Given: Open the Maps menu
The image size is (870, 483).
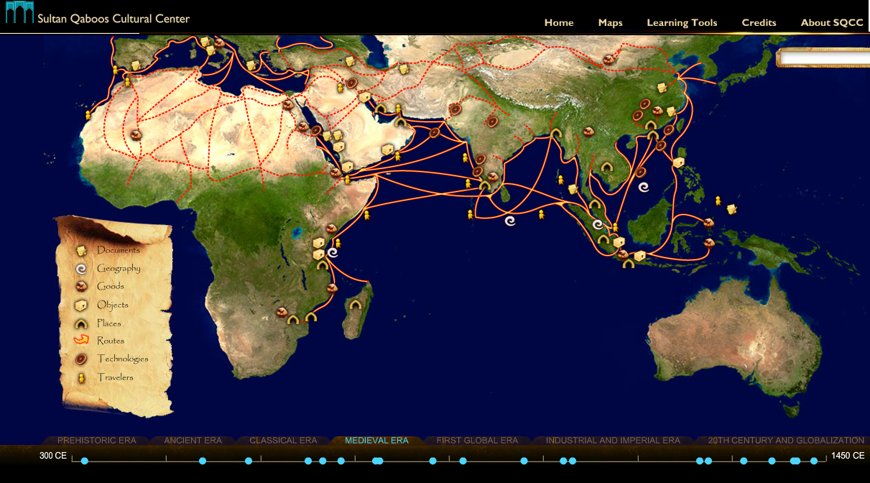Looking at the screenshot, I should click(x=610, y=22).
